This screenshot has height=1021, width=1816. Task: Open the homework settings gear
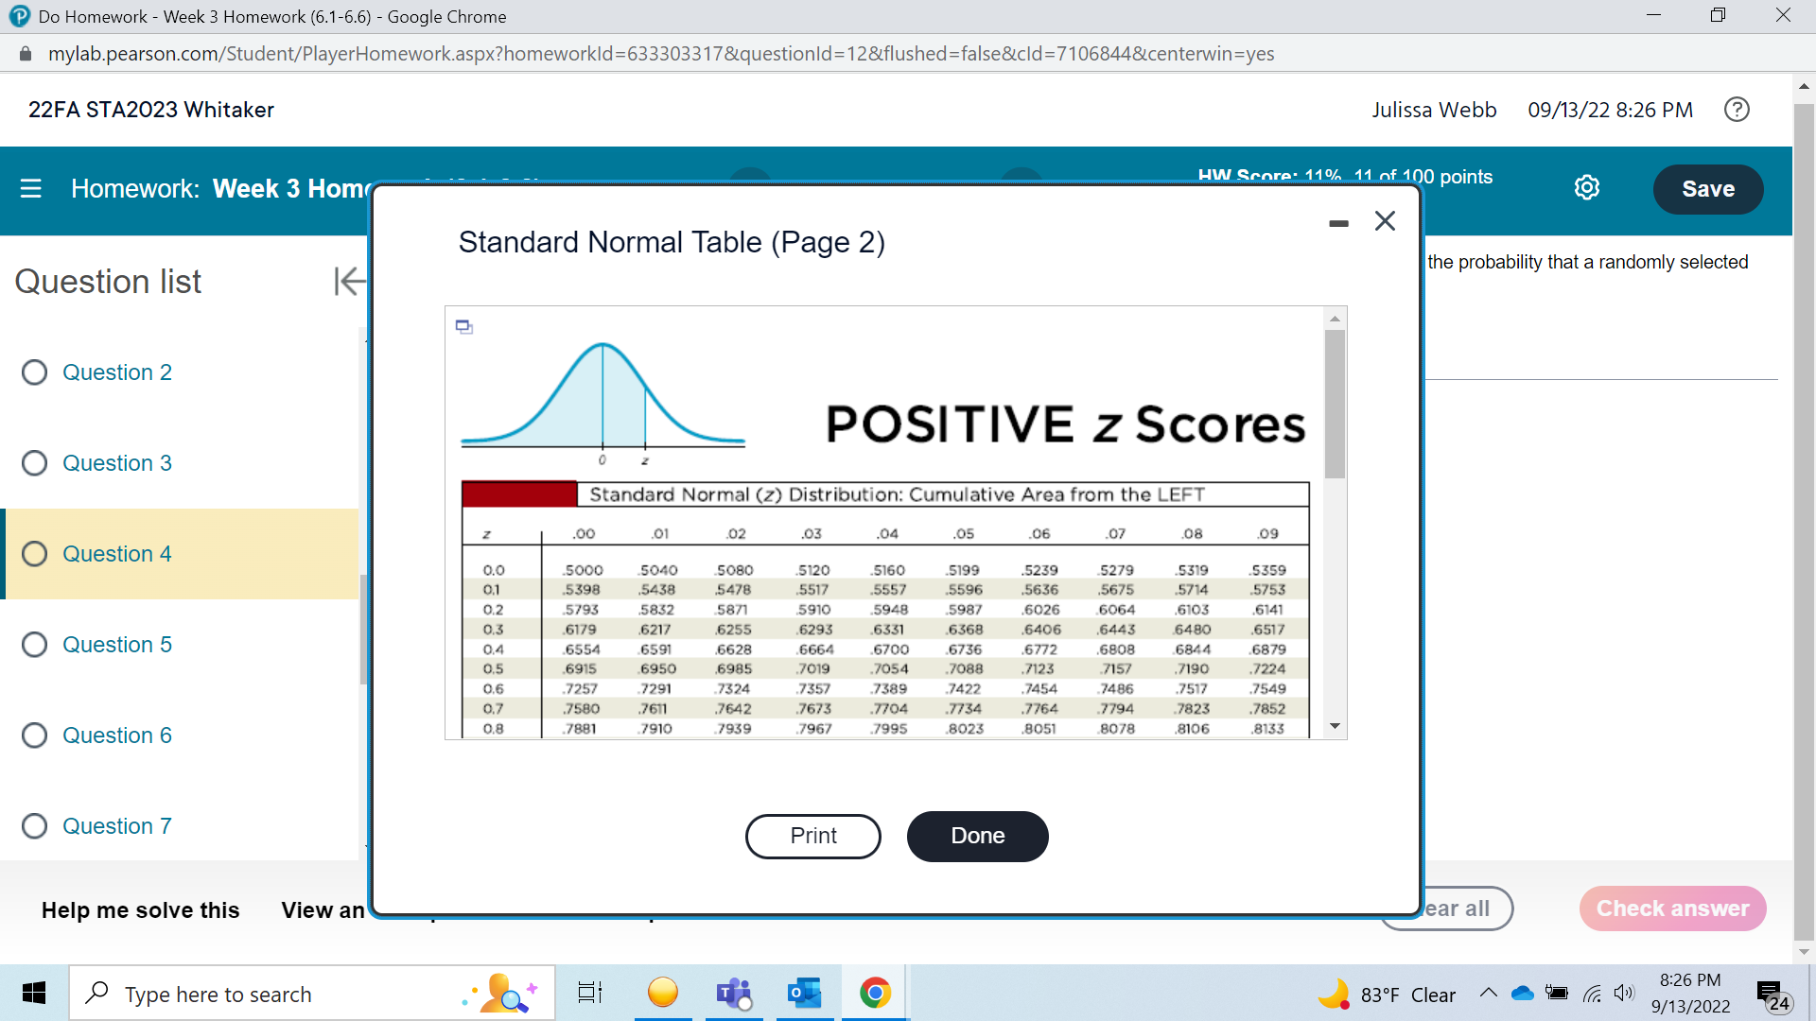[1586, 187]
